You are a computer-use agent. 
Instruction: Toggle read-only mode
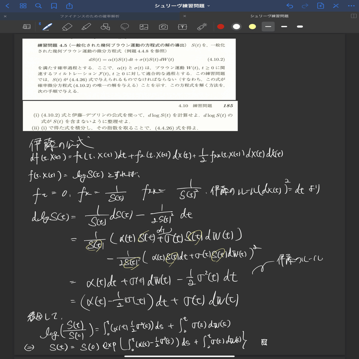[26, 27]
